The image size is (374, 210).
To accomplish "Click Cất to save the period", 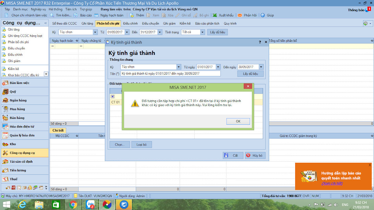I will [x=233, y=156].
